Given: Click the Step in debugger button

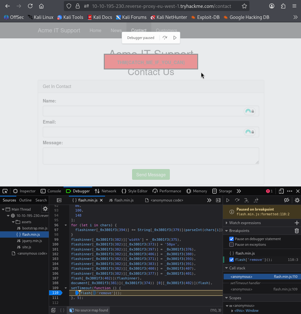Looking at the screenshot, I should coord(247,200).
